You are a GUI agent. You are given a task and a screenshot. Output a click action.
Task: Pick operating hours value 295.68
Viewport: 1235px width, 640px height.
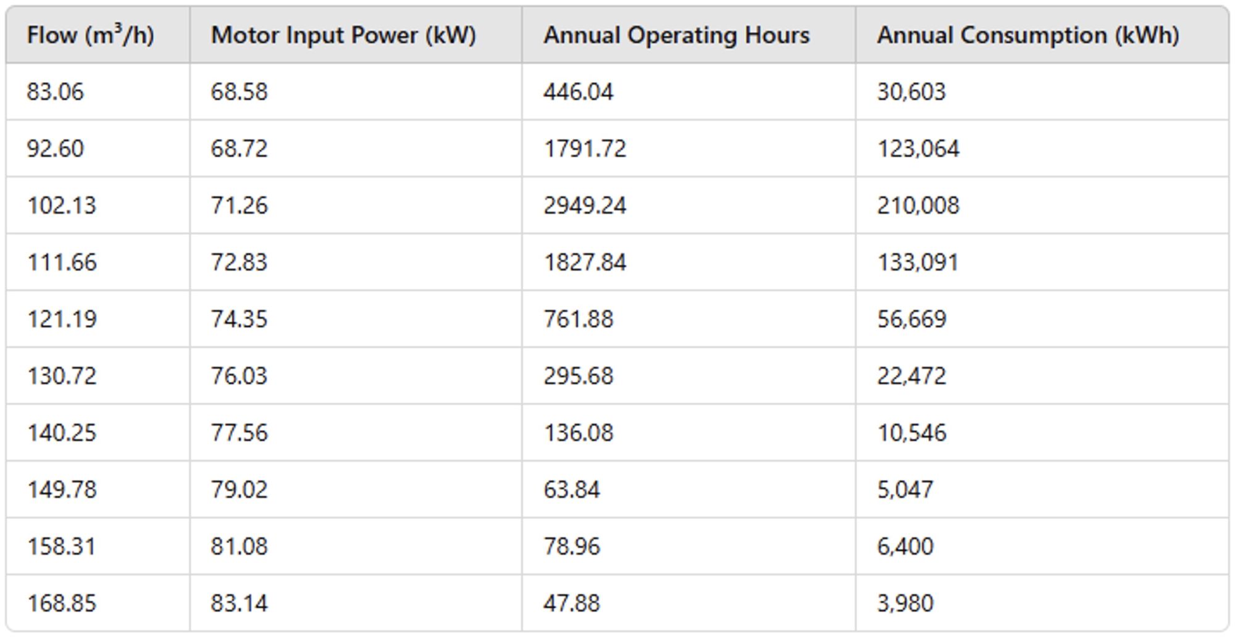[x=579, y=376]
